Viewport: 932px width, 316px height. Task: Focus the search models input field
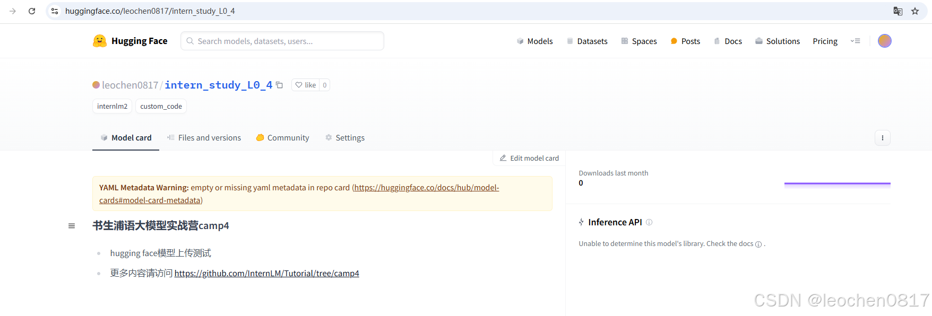[x=282, y=41]
